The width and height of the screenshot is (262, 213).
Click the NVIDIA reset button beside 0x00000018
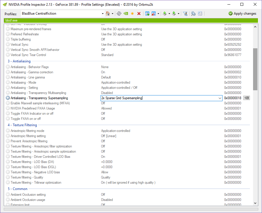246,98
